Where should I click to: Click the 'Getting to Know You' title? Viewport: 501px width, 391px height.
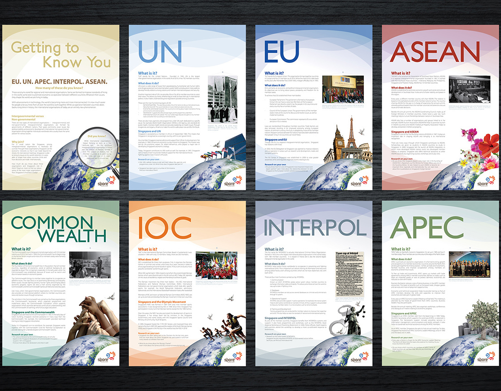click(x=61, y=54)
